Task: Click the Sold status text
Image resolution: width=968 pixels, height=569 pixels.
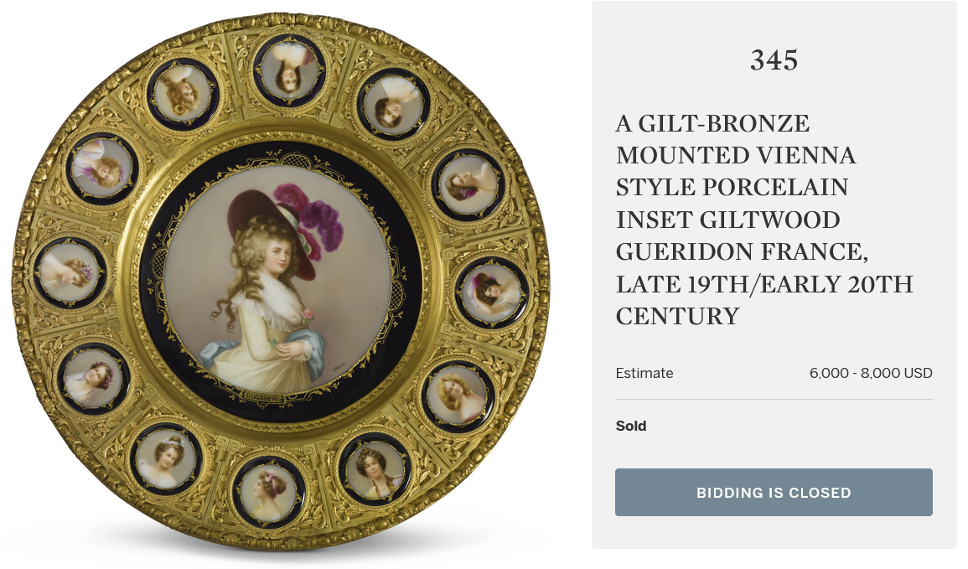Action: pos(631,426)
